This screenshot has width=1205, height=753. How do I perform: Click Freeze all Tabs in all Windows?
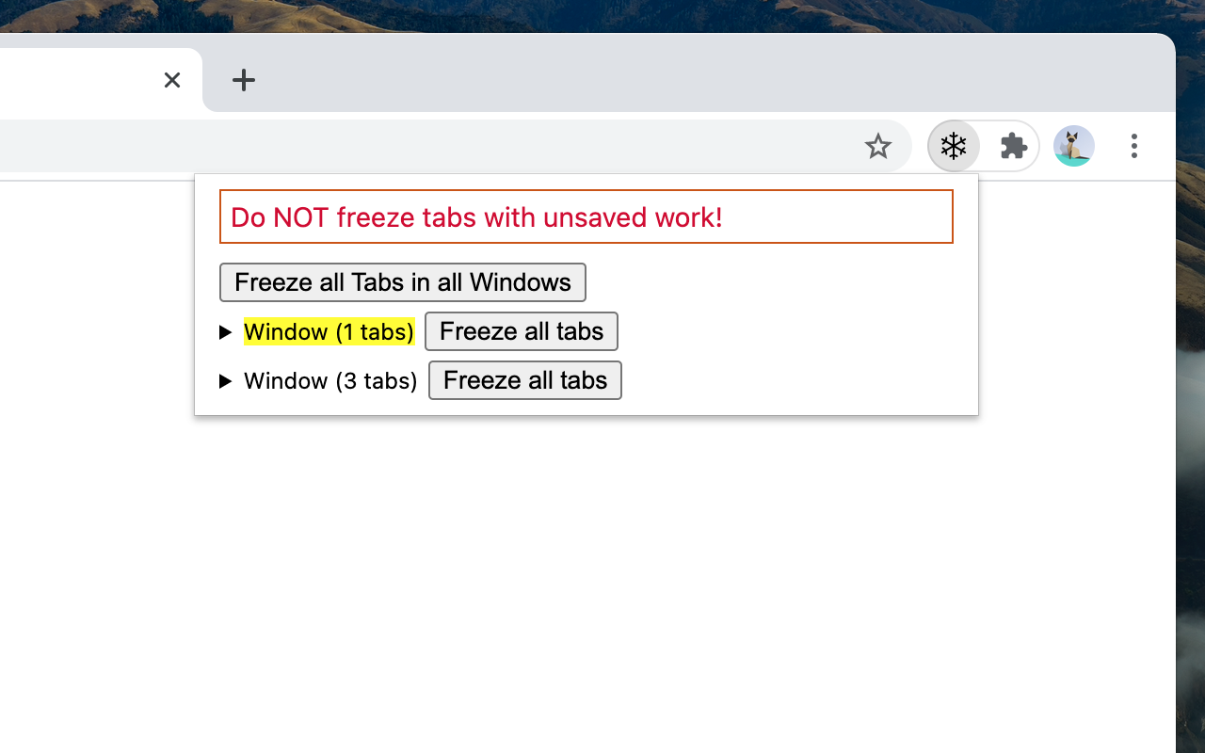(x=403, y=282)
